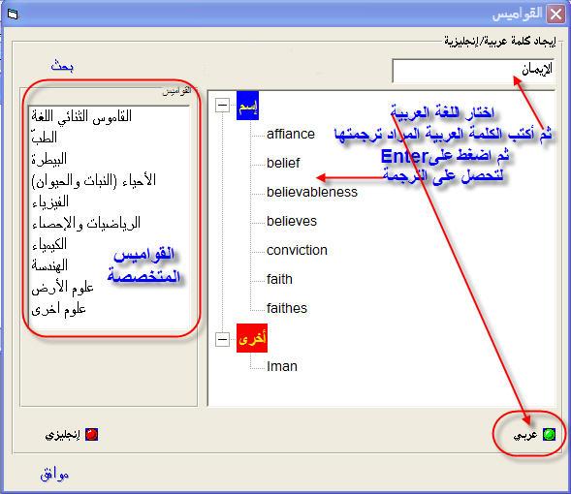This screenshot has width=571, height=494.
Task: Click the red أخرى category badge
Action: click(252, 338)
